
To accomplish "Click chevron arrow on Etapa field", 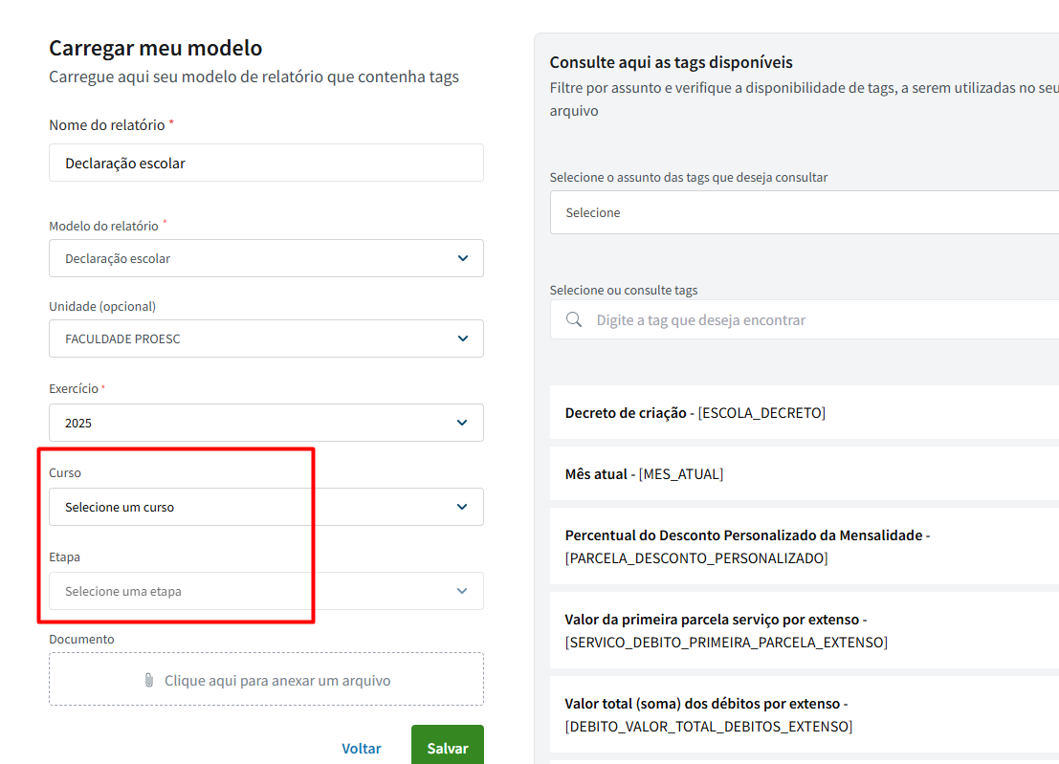I will (463, 591).
